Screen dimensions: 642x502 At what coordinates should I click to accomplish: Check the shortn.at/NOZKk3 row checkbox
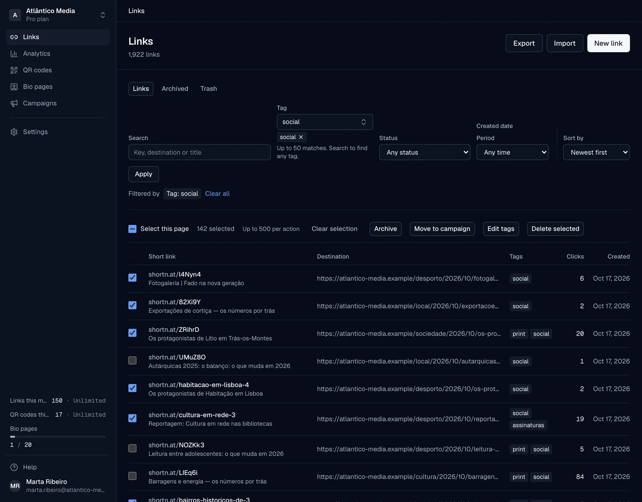pos(132,448)
